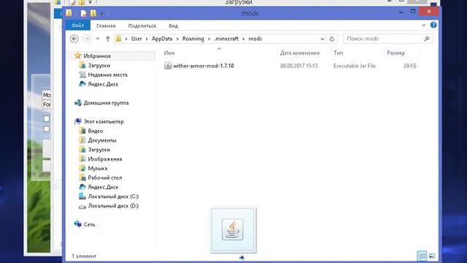This screenshot has height=263, width=467.
Task: Click the Forward navigation arrow
Action: click(x=87, y=39)
